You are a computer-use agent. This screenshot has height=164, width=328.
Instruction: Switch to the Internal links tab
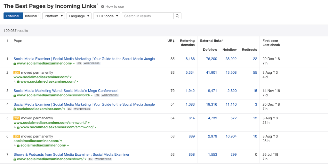[31, 16]
